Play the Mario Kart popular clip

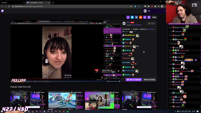(65, 100)
